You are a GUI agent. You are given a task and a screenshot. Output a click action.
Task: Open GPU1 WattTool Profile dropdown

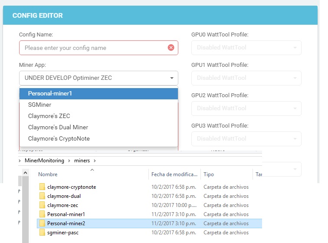tap(246, 78)
